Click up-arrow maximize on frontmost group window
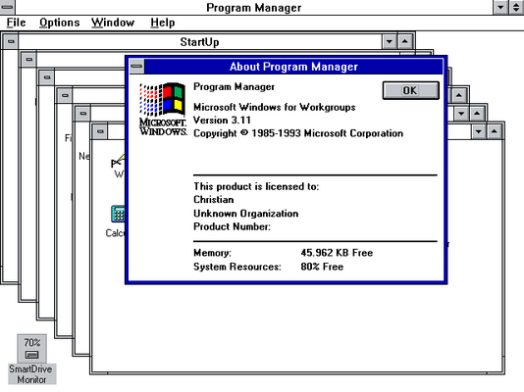 point(494,131)
